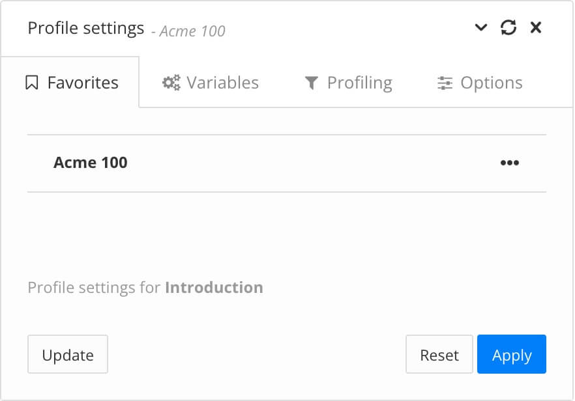Click the refresh icon in the header
The height and width of the screenshot is (401, 575).
pos(509,27)
